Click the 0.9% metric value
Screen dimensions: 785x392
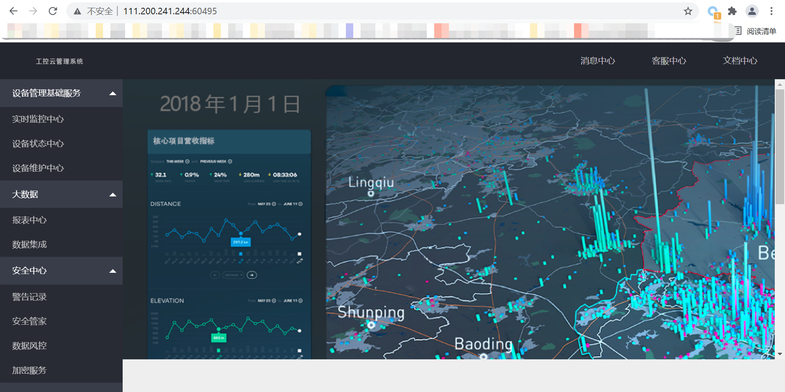pyautogui.click(x=191, y=175)
